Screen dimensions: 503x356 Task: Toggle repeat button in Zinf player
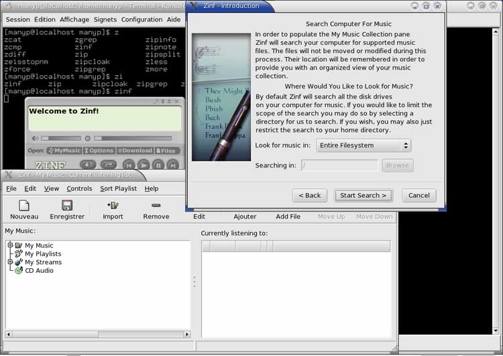(x=109, y=165)
